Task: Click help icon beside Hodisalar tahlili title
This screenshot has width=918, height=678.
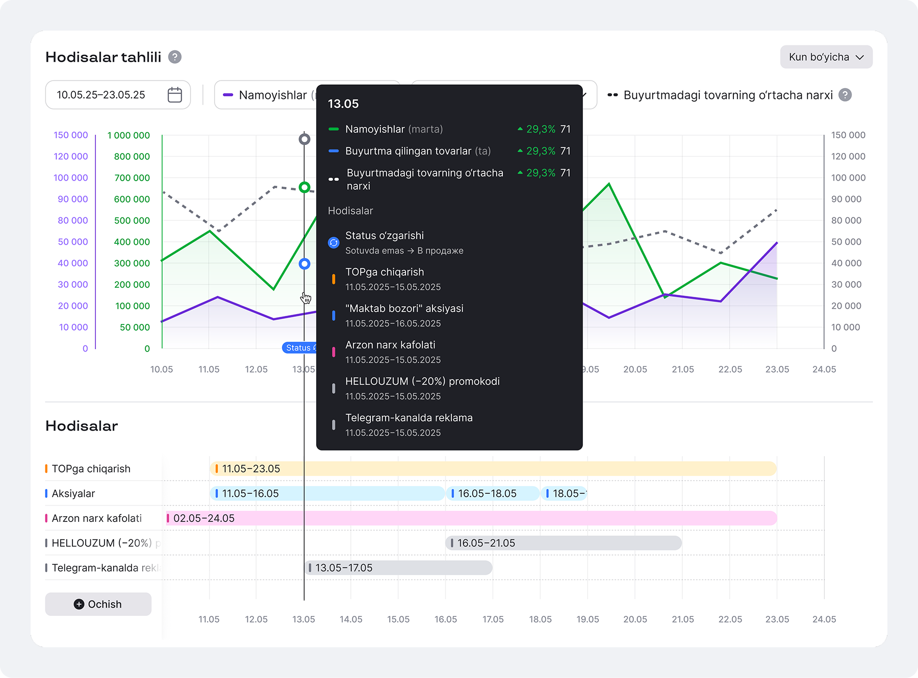Action: [x=175, y=57]
